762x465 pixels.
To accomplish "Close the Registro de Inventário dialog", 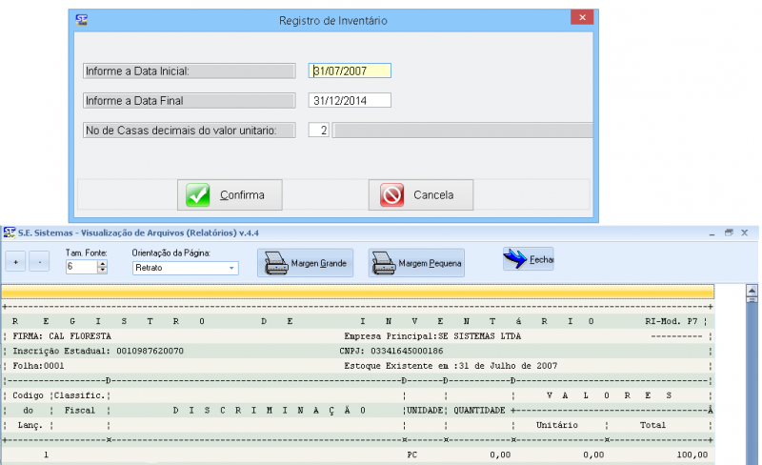I will click(582, 19).
